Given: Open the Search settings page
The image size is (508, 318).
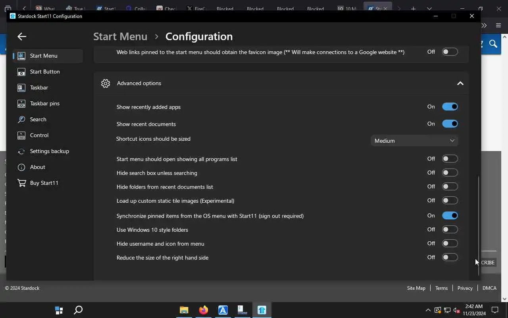Looking at the screenshot, I should (48, 119).
